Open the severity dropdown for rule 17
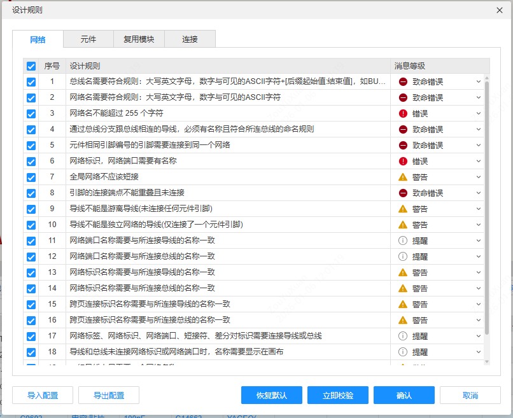Viewport: 513px width, 418px height. (x=477, y=336)
